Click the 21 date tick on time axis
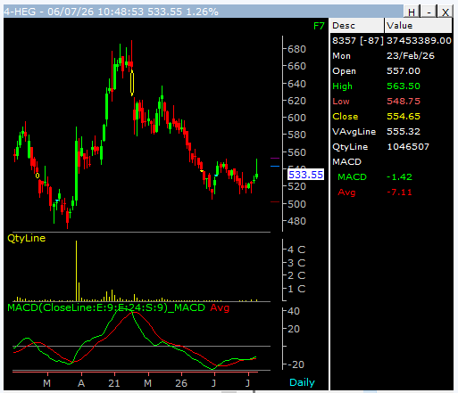The height and width of the screenshot is (393, 458). [114, 383]
